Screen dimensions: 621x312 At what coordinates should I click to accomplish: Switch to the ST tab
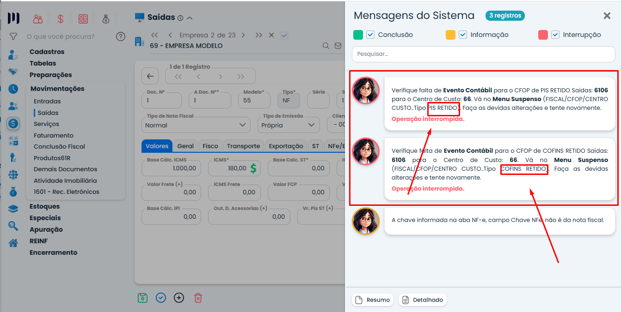pos(315,146)
